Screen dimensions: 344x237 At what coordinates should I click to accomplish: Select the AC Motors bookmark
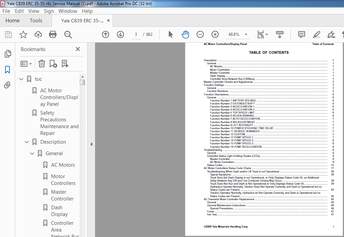pos(63,165)
